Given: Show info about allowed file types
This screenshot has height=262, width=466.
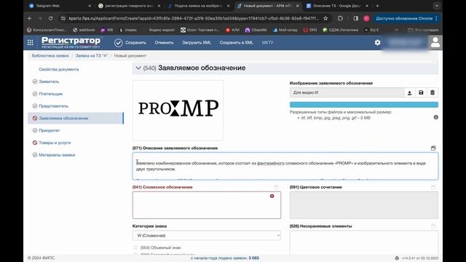Looking at the screenshot, I should click(x=435, y=117).
